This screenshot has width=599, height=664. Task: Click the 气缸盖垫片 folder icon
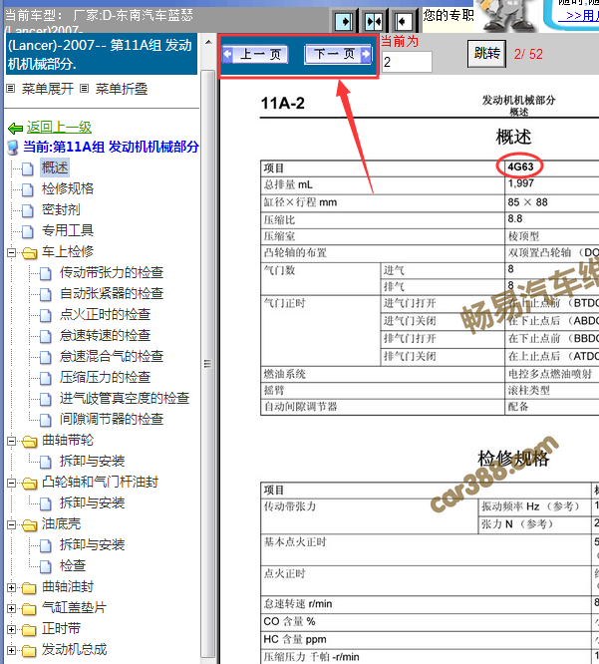point(29,609)
